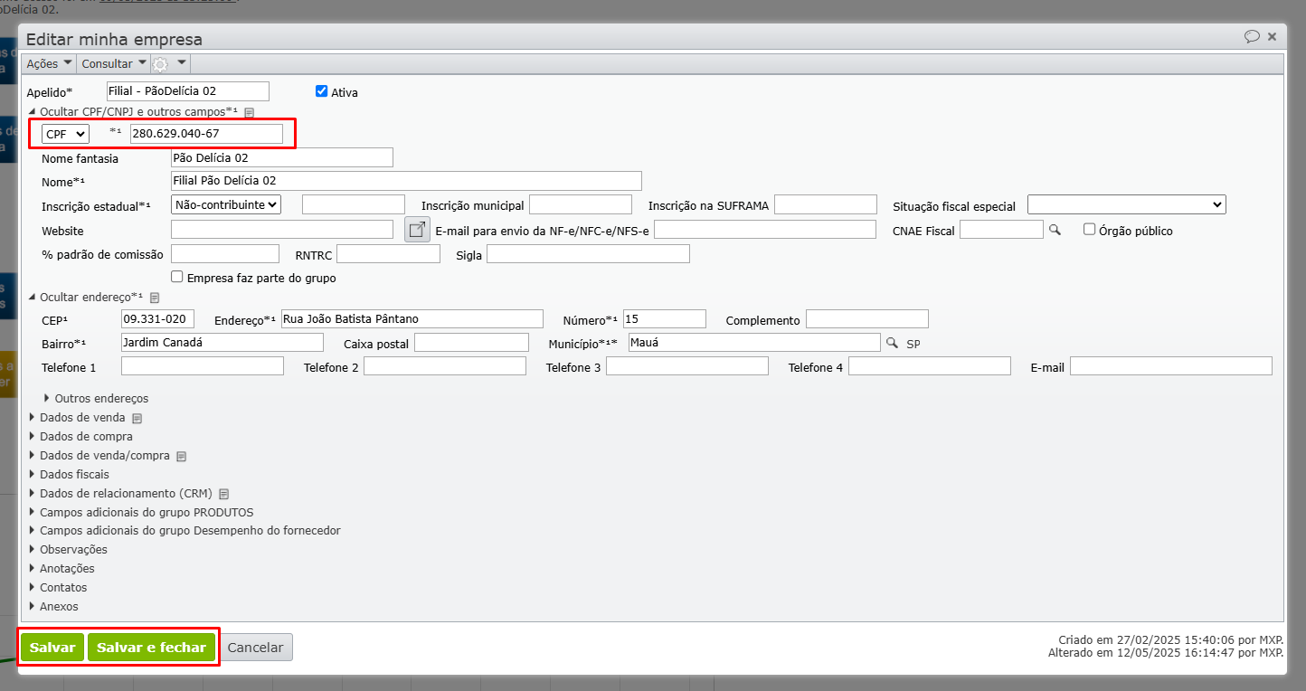
Task: Click the Nome fantasia input field
Action: pos(281,157)
